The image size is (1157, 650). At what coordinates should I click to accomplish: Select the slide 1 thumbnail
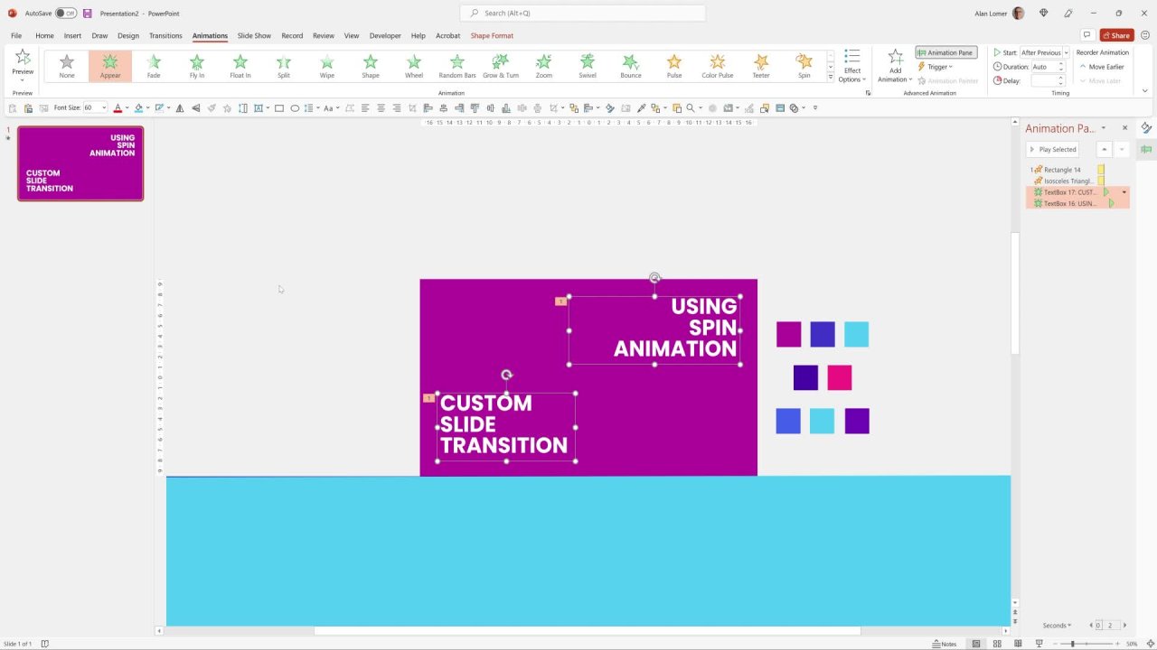coord(80,163)
